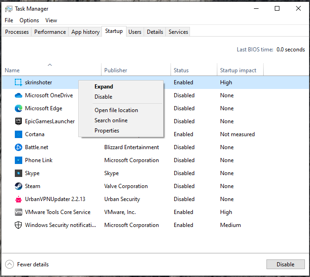Select Windows Security notification entry name
Viewport: 310px width, 277px height.
[61, 225]
